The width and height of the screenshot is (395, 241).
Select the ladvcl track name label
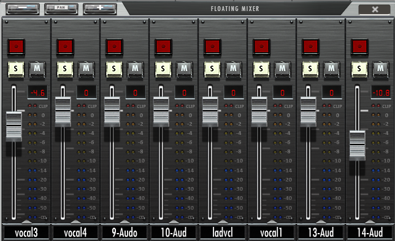223,232
